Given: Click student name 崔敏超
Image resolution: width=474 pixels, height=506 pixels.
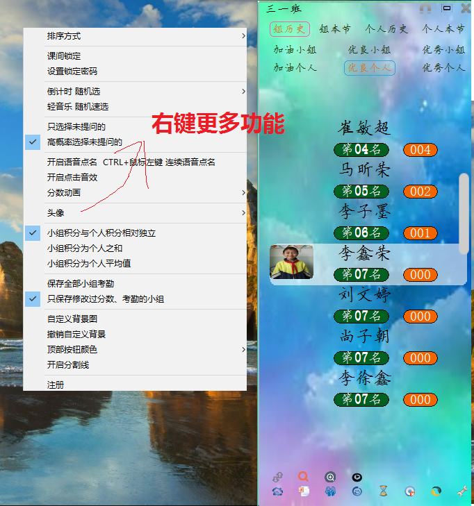Looking at the screenshot, I should pos(364,128).
